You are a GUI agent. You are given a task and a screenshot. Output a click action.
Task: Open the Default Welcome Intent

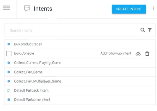[32, 100]
